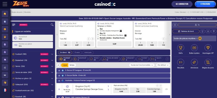The width and height of the screenshot is (217, 98).
Task: Open the hamburger menu in the top bar
Action: tap(5, 4)
